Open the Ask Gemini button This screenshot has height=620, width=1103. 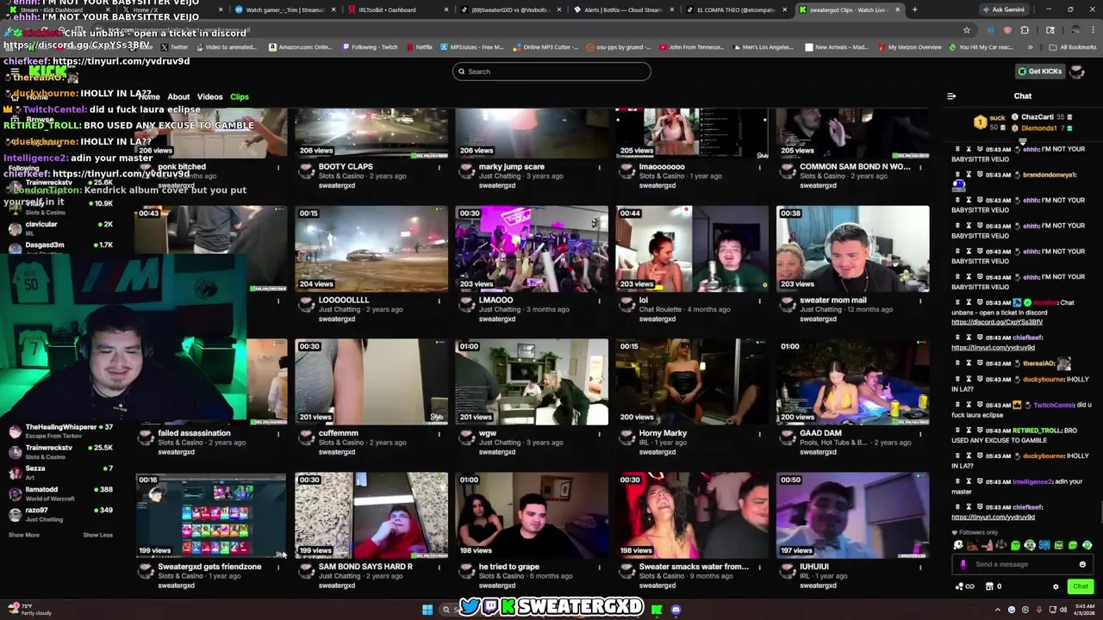(x=1003, y=9)
